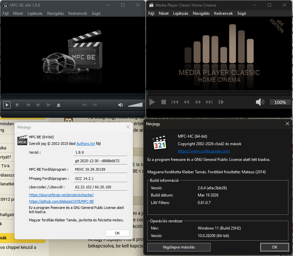Image resolution: width=293 pixels, height=256 pixels.
Task: Minimize the MPC-HC window
Action: pos(254,5)
